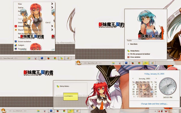Click the 2:07 PM taskbar clock

point(173,111)
